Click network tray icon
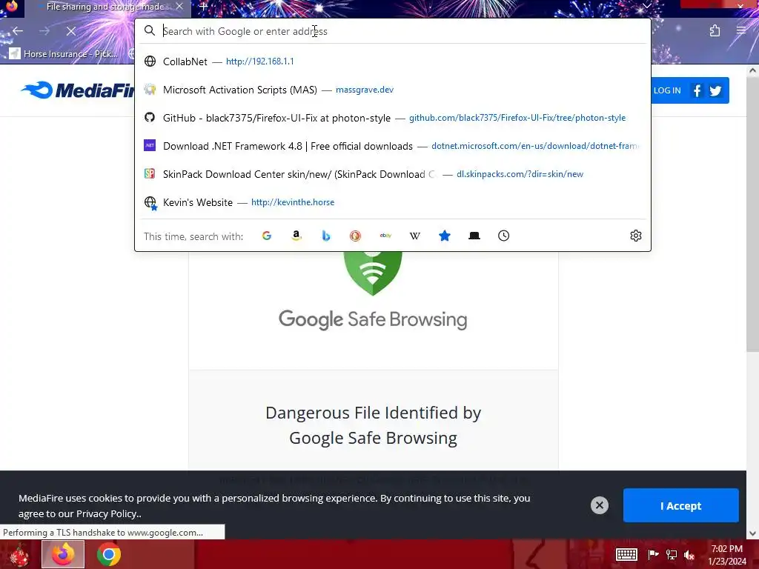The height and width of the screenshot is (569, 759). click(x=672, y=555)
